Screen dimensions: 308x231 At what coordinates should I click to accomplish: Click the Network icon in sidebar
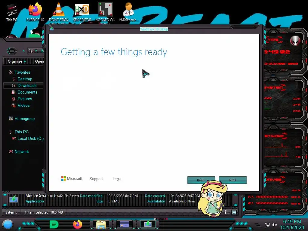click(x=11, y=152)
